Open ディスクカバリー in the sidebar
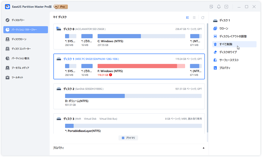Viewport: 262px width, 157px height. point(18,20)
